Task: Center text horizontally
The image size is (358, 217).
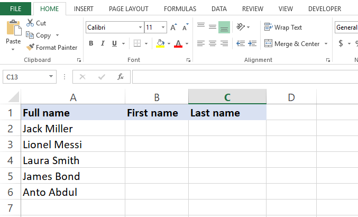Action: [213, 43]
